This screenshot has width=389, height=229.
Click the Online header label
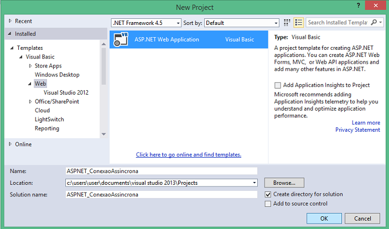pos(23,144)
